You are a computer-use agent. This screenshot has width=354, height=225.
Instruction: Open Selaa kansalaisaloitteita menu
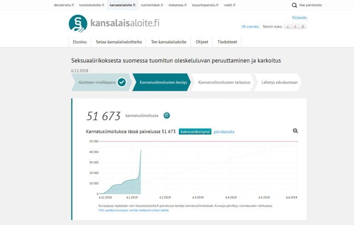118,42
